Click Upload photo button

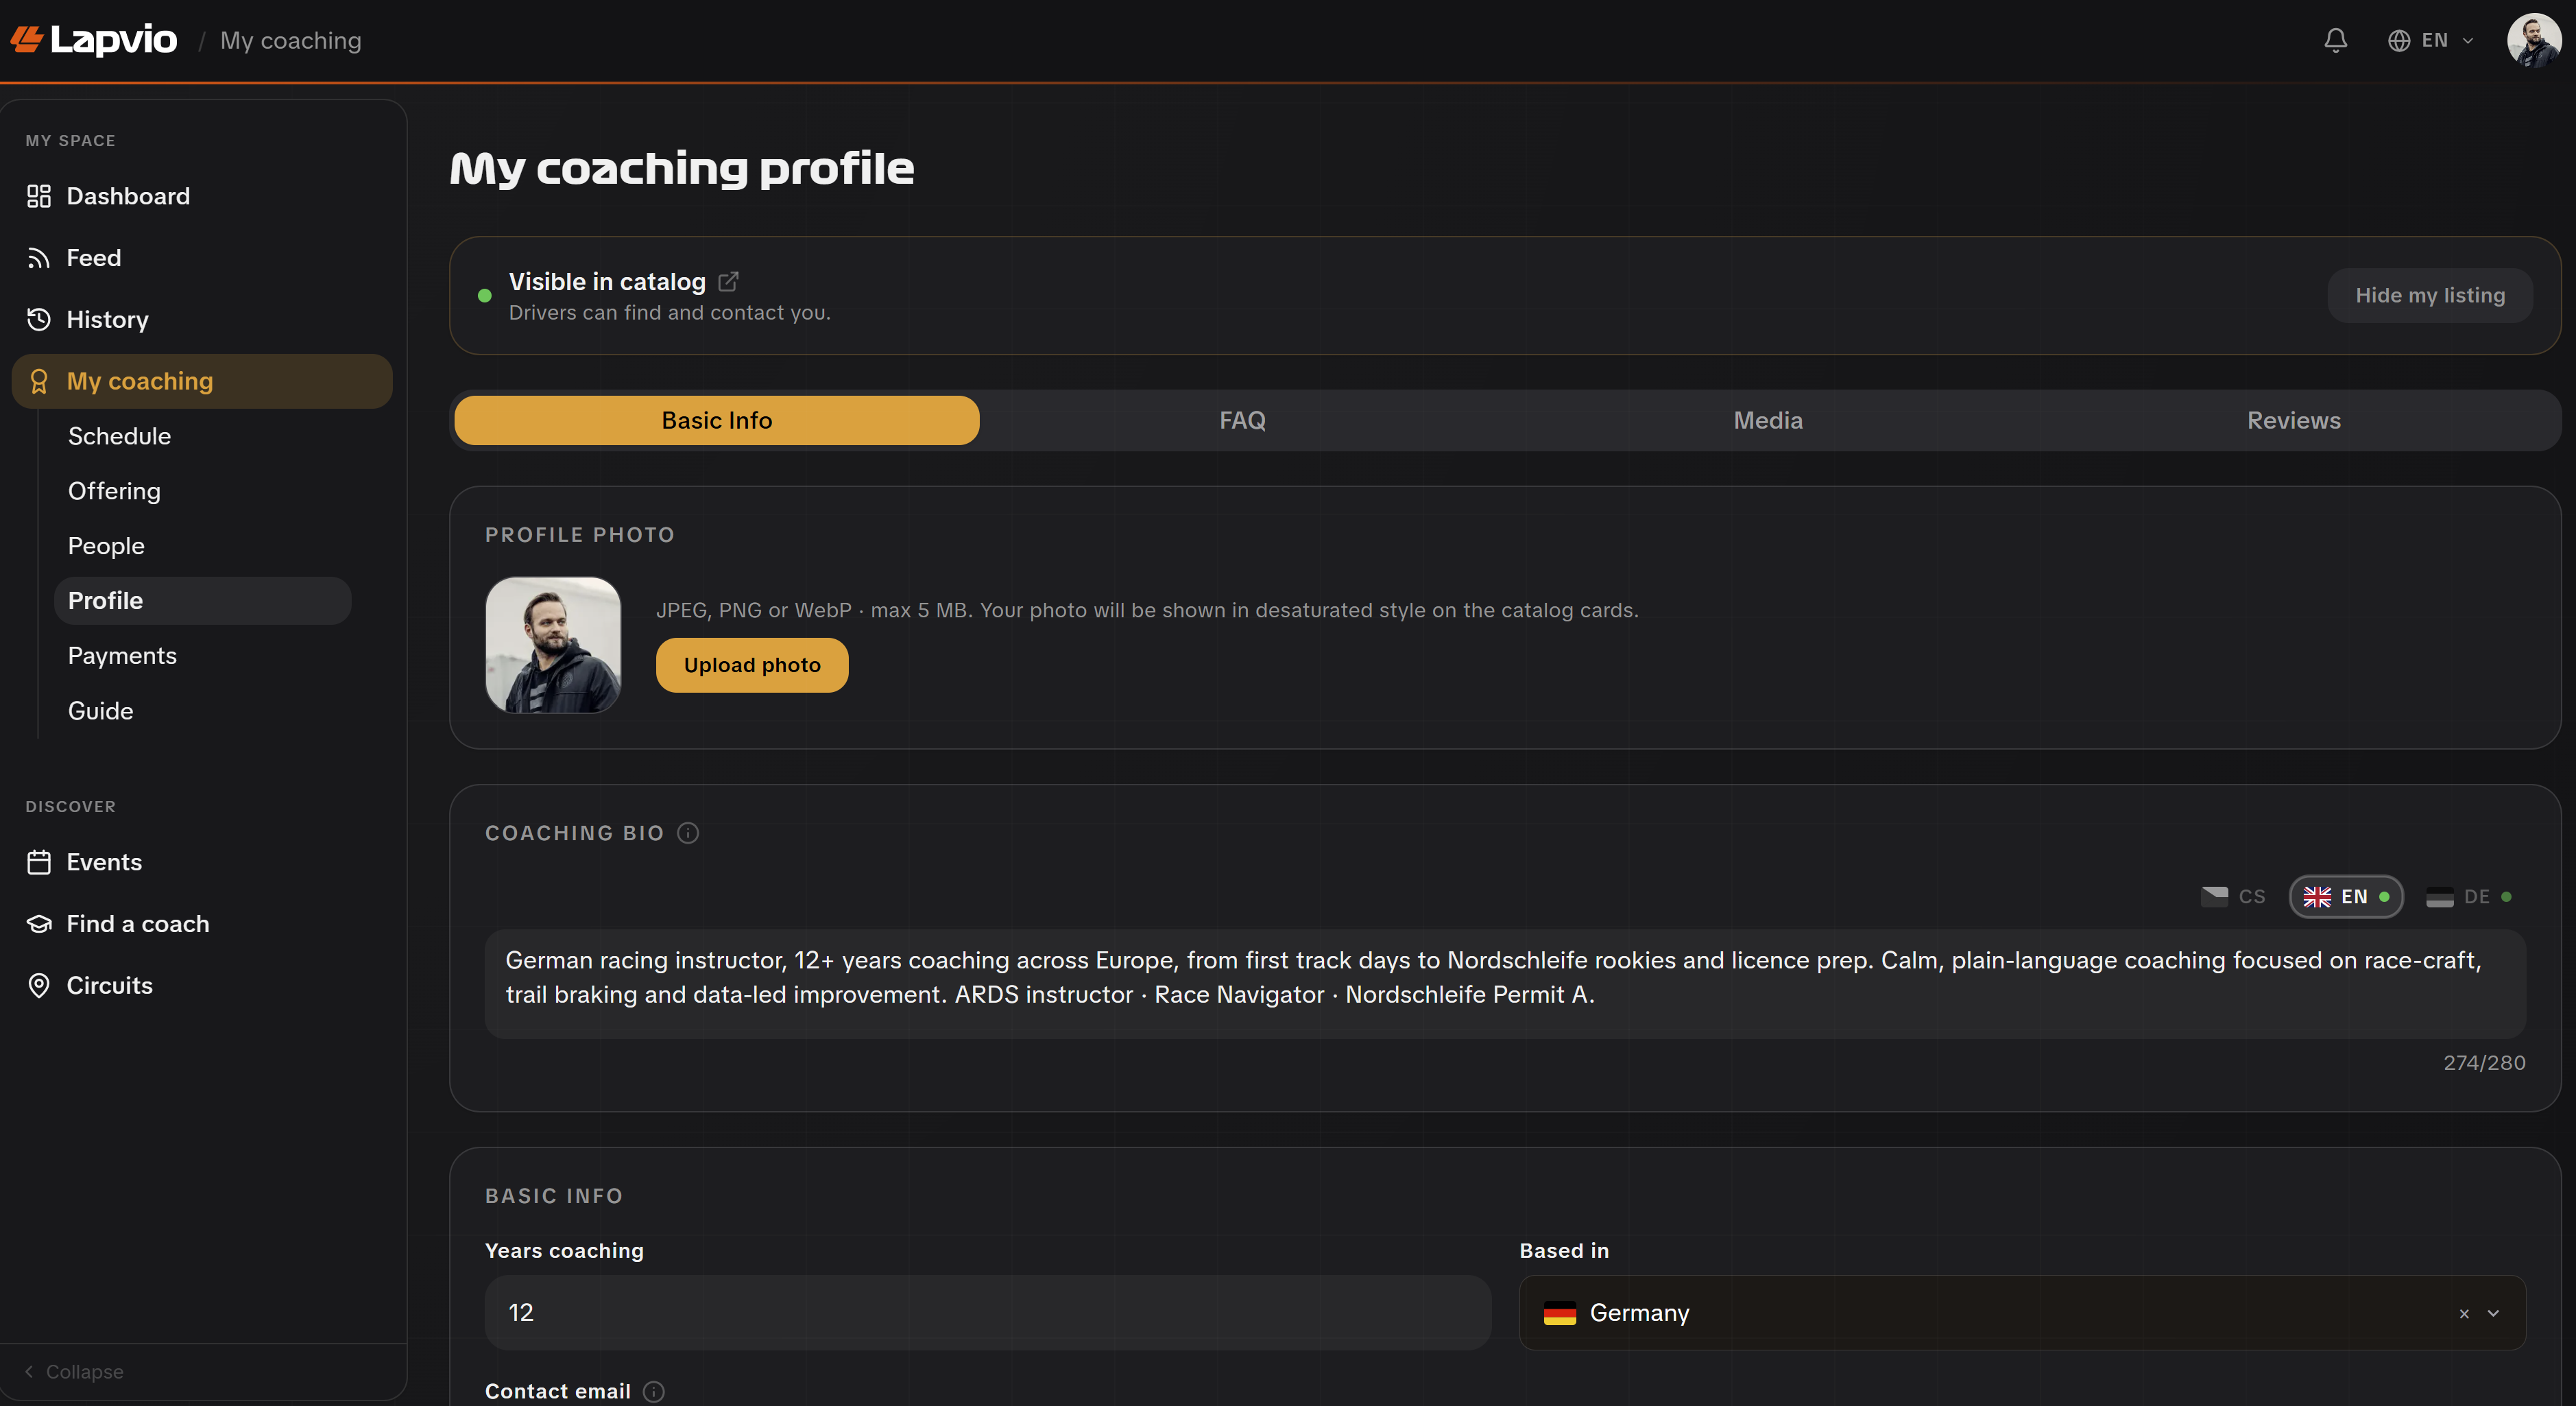pos(752,665)
